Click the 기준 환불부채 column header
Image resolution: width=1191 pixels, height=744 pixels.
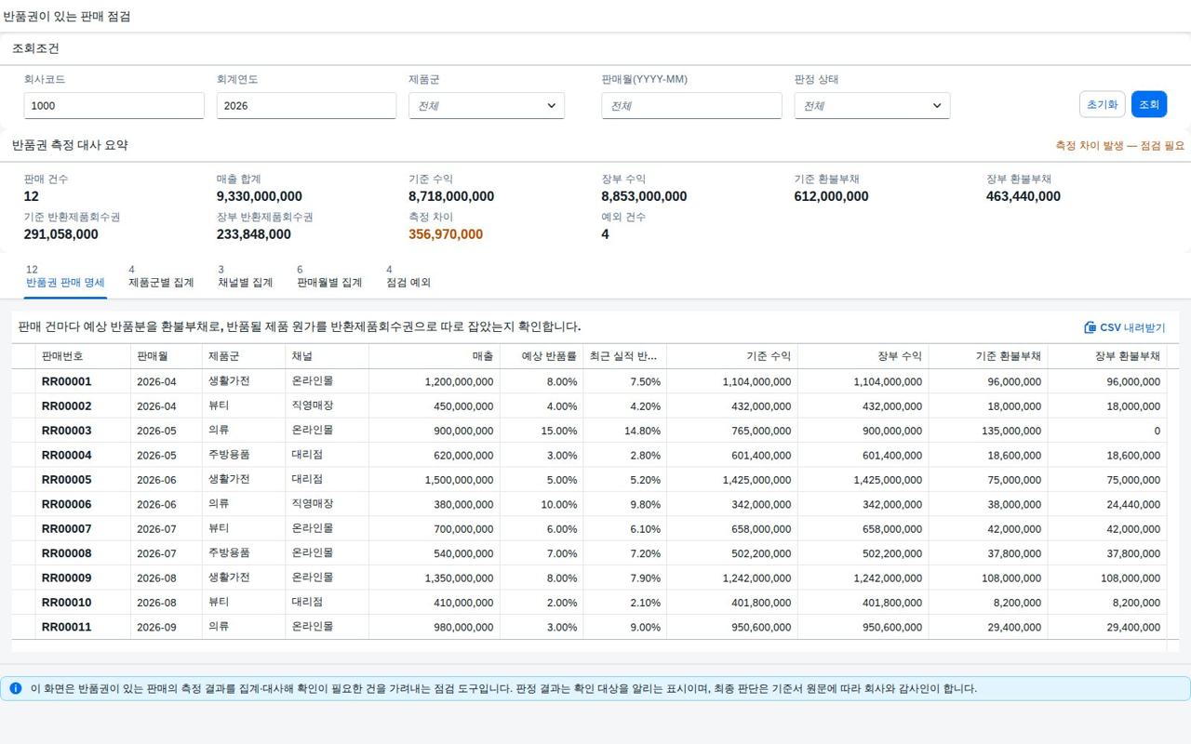[988, 356]
